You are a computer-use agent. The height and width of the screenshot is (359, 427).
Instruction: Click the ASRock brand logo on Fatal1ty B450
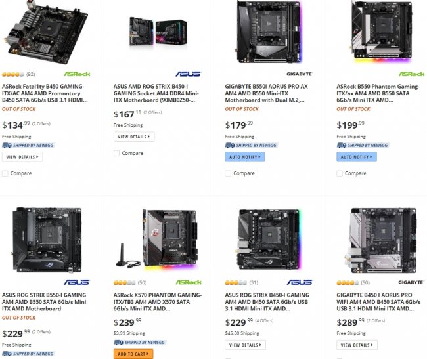pyautogui.click(x=77, y=74)
